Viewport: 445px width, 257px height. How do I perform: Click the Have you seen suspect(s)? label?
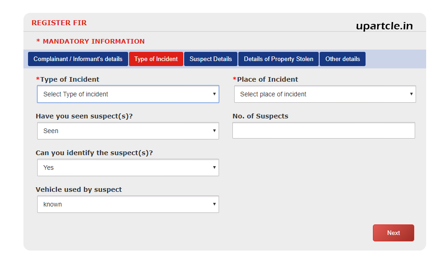(x=84, y=116)
